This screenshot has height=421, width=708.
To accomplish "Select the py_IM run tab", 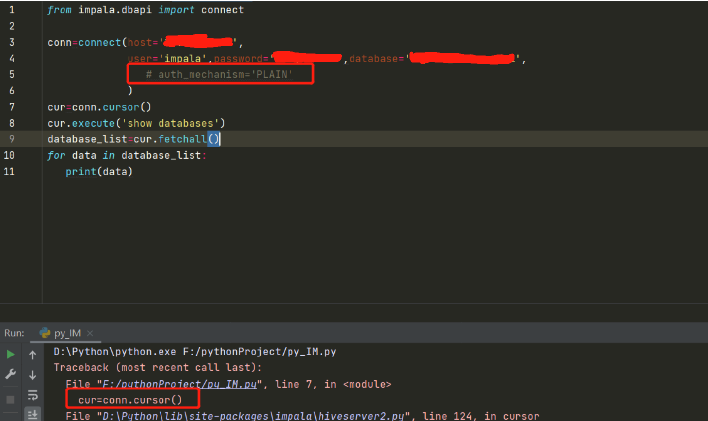I will 66,333.
